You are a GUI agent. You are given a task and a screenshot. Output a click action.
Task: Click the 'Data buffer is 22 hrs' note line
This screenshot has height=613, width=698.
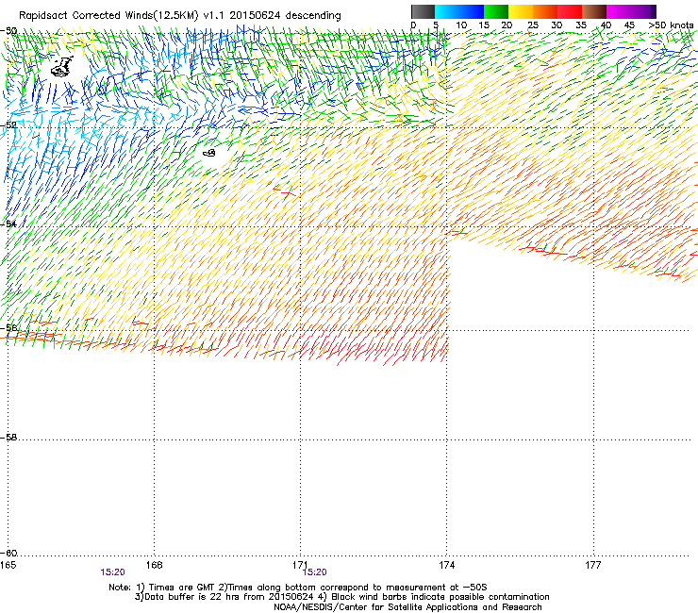point(341,597)
